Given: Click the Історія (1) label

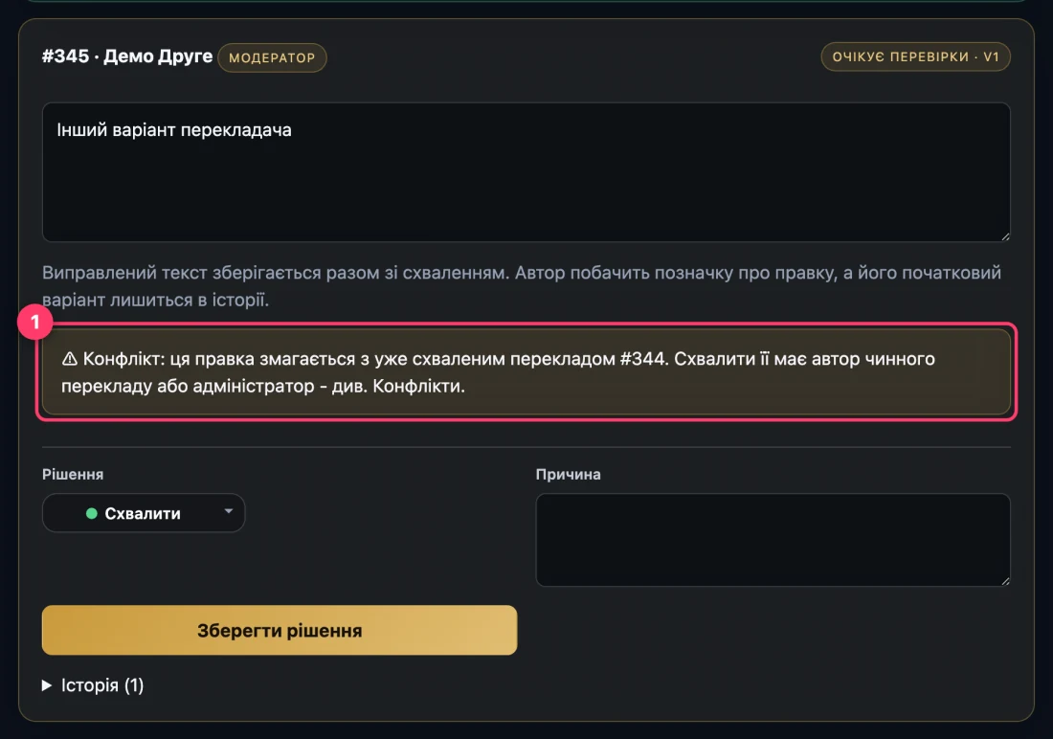Looking at the screenshot, I should [x=102, y=685].
